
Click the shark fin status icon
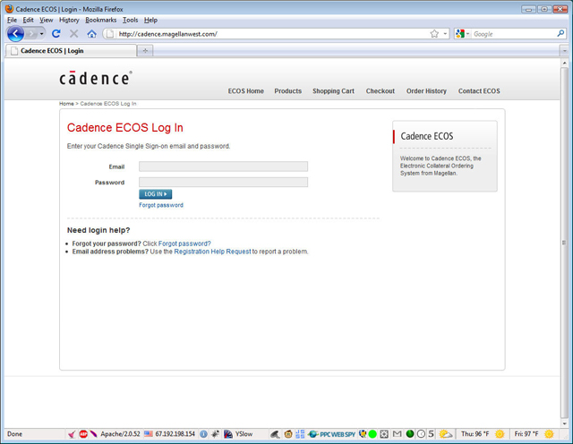(275, 434)
